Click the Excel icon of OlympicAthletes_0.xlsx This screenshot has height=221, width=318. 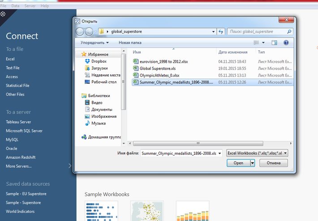tap(135, 75)
